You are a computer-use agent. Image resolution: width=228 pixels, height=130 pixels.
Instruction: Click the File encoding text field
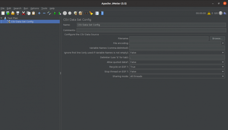(175, 43)
